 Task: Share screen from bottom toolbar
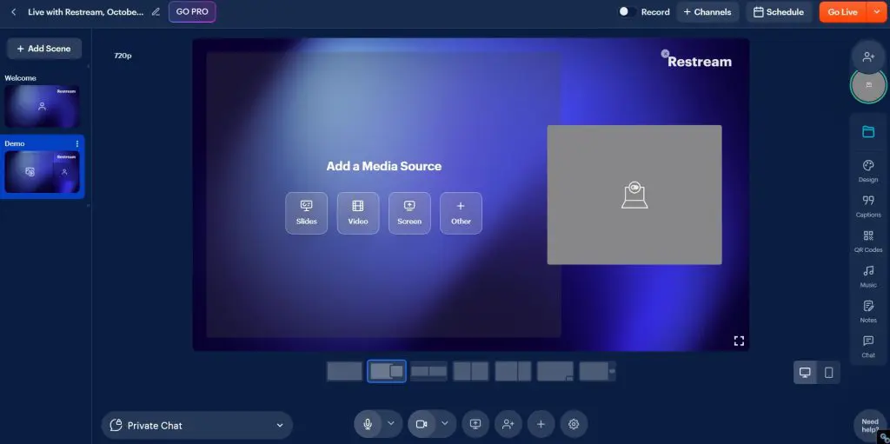pos(475,424)
